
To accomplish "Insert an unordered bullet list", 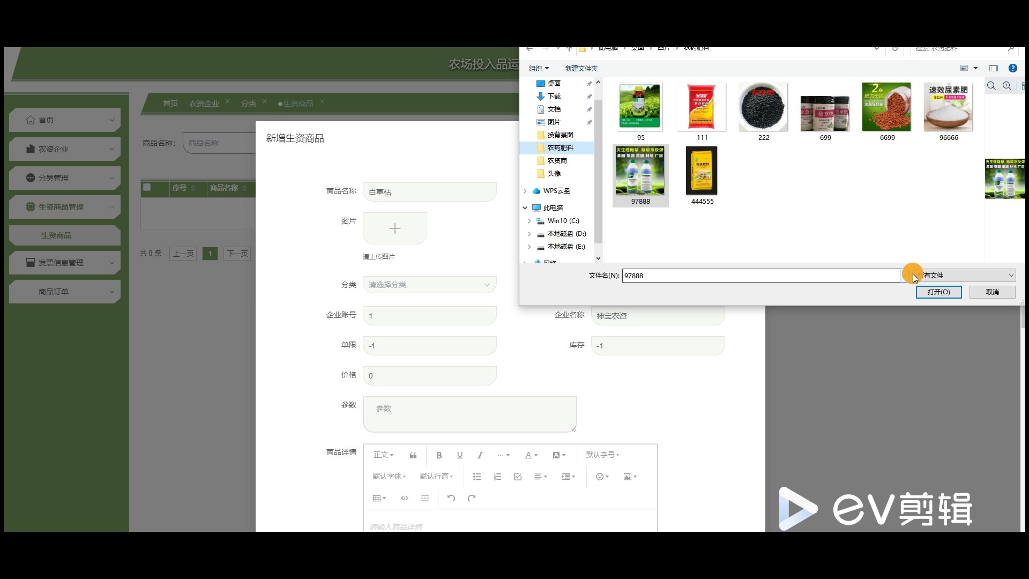I will pos(477,477).
